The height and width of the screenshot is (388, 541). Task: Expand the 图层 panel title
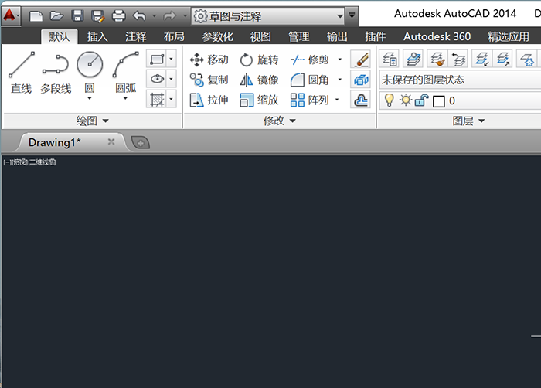pos(468,121)
